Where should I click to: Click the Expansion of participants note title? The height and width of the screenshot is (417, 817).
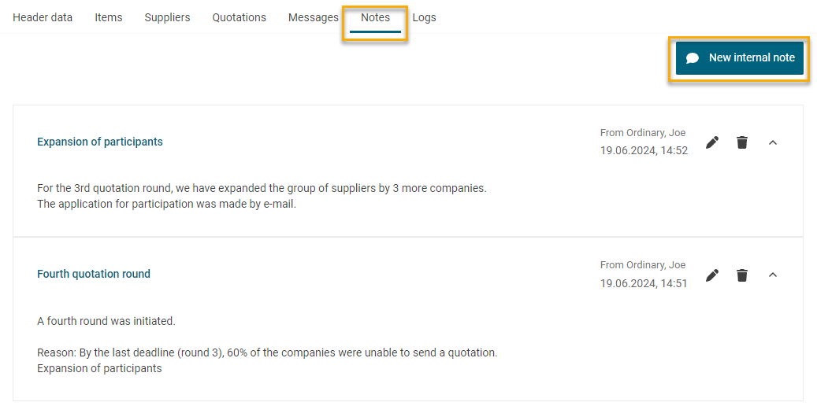(100, 142)
